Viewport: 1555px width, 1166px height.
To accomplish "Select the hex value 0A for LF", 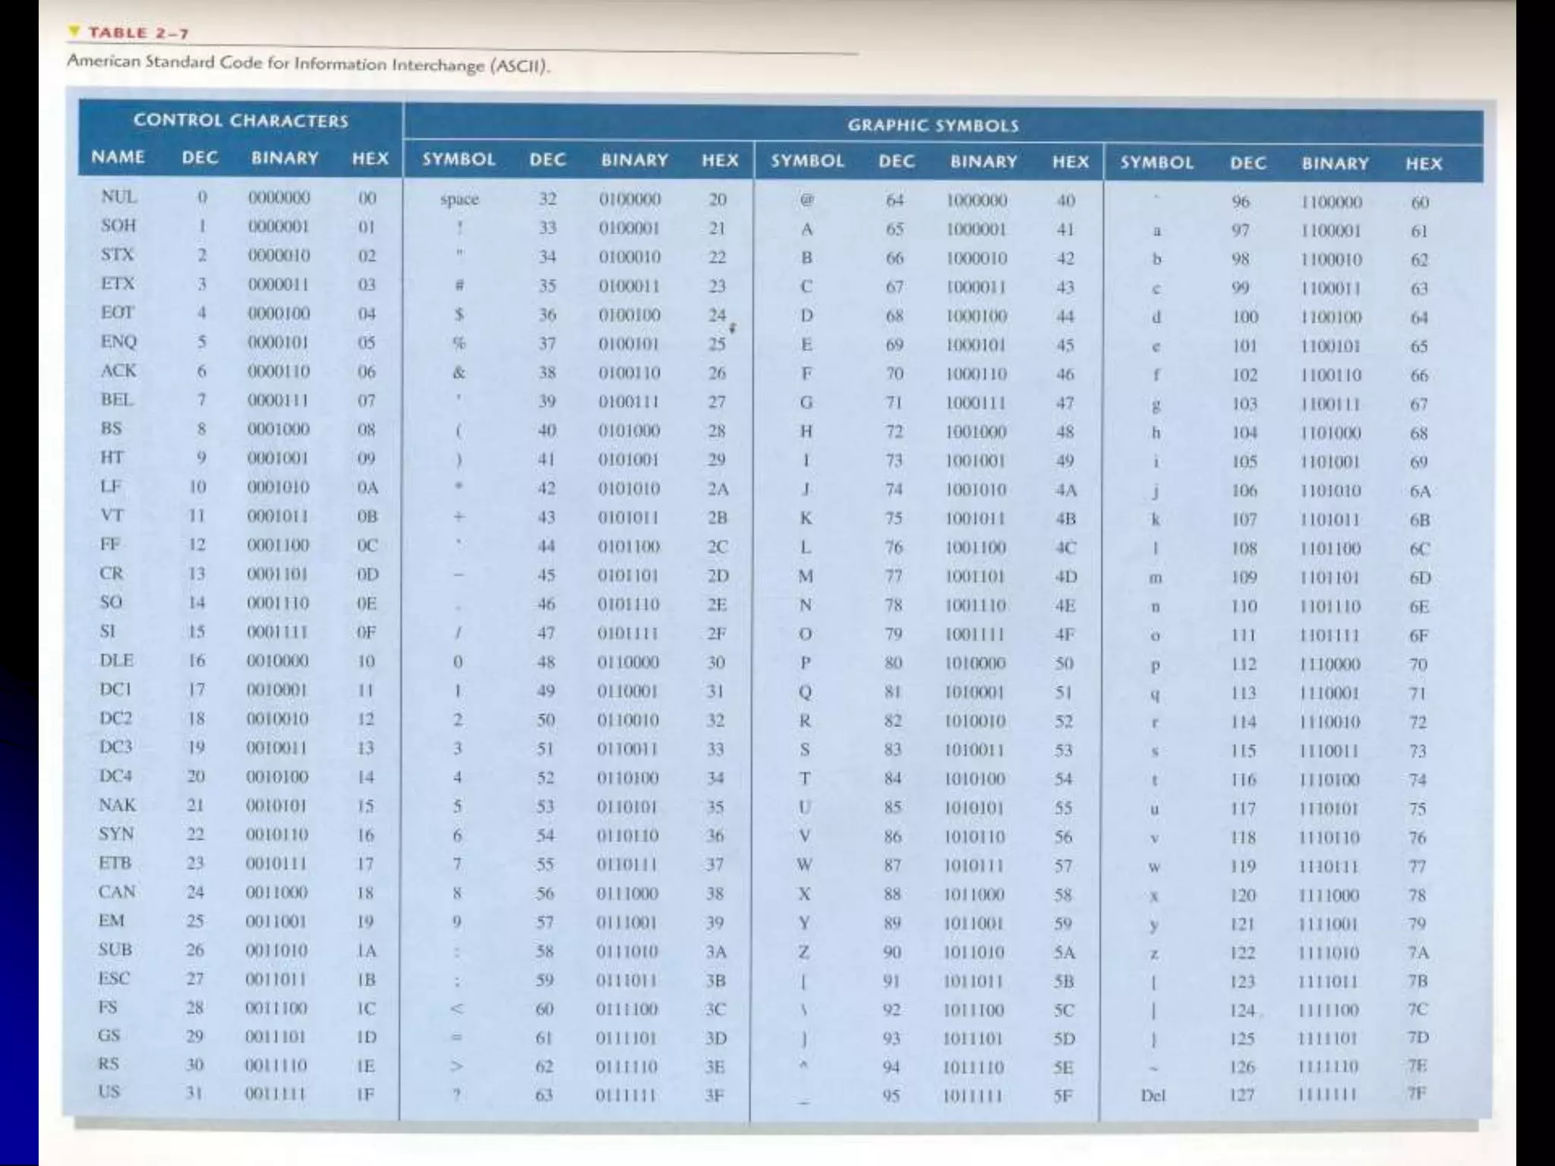I will pyautogui.click(x=367, y=487).
